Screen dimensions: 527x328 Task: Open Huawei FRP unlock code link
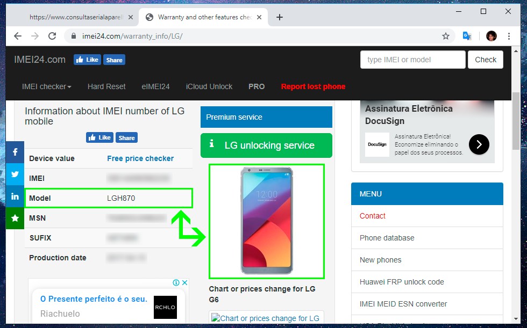(x=402, y=282)
